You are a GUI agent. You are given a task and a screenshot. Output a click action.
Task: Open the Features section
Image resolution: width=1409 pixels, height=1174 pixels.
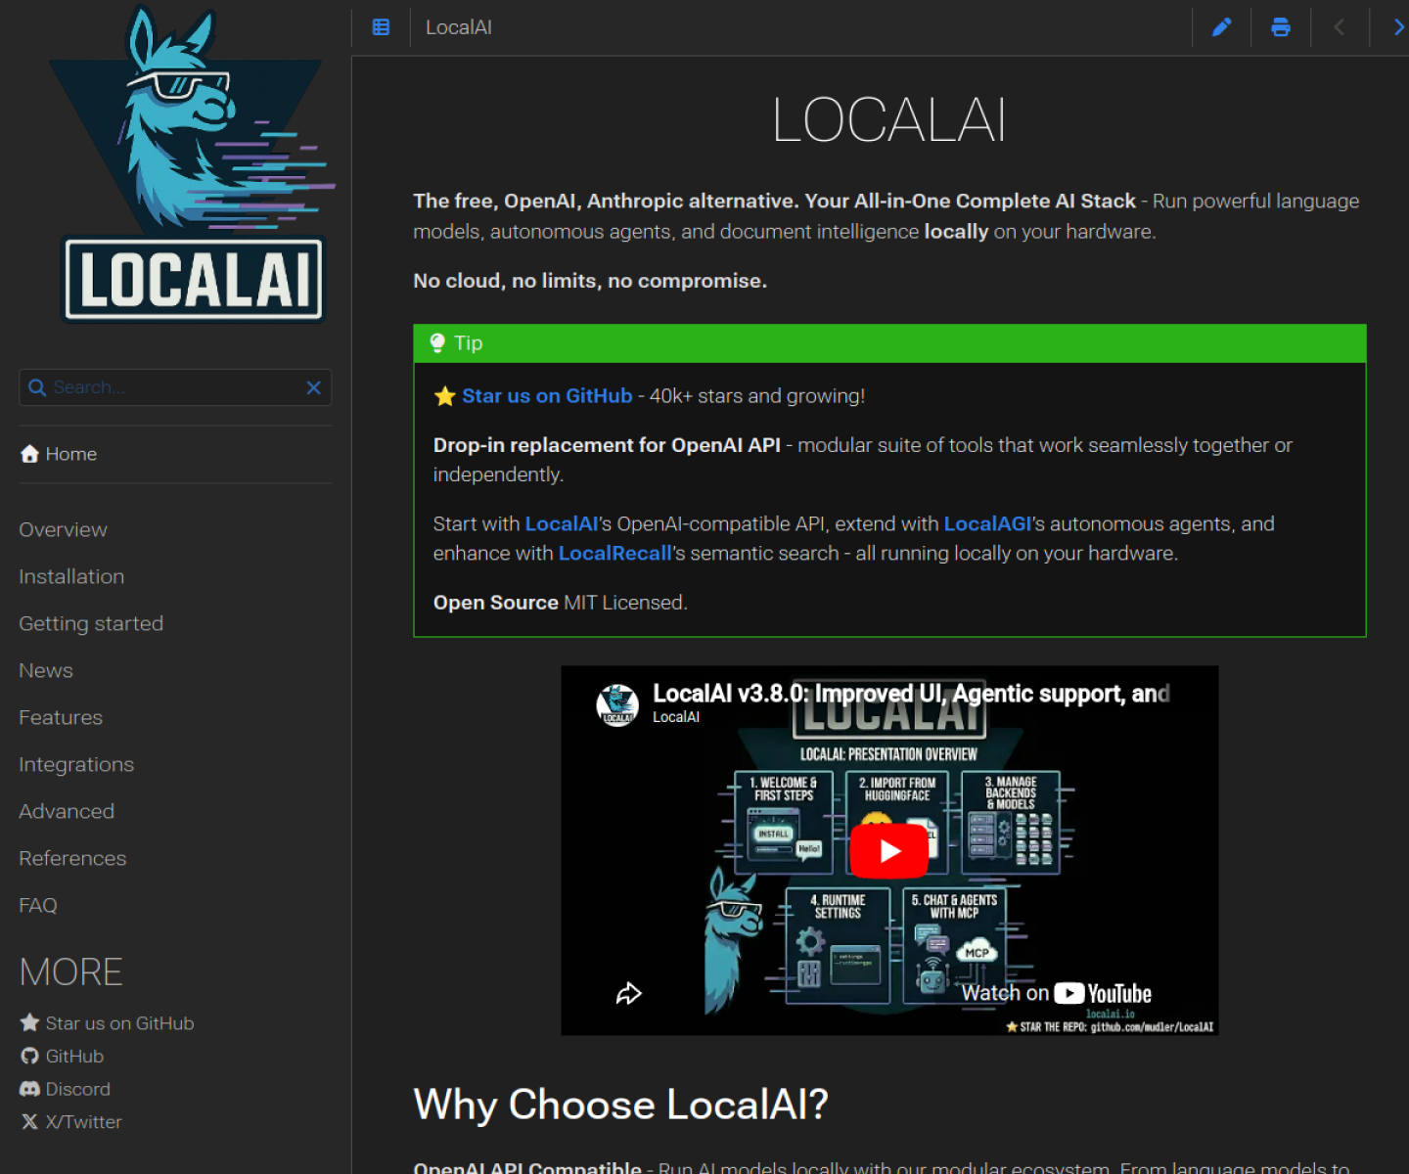pyautogui.click(x=61, y=717)
